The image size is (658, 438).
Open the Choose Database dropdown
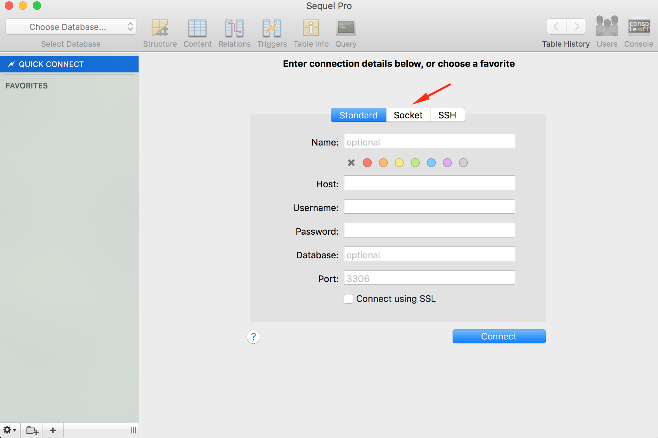coord(71,27)
